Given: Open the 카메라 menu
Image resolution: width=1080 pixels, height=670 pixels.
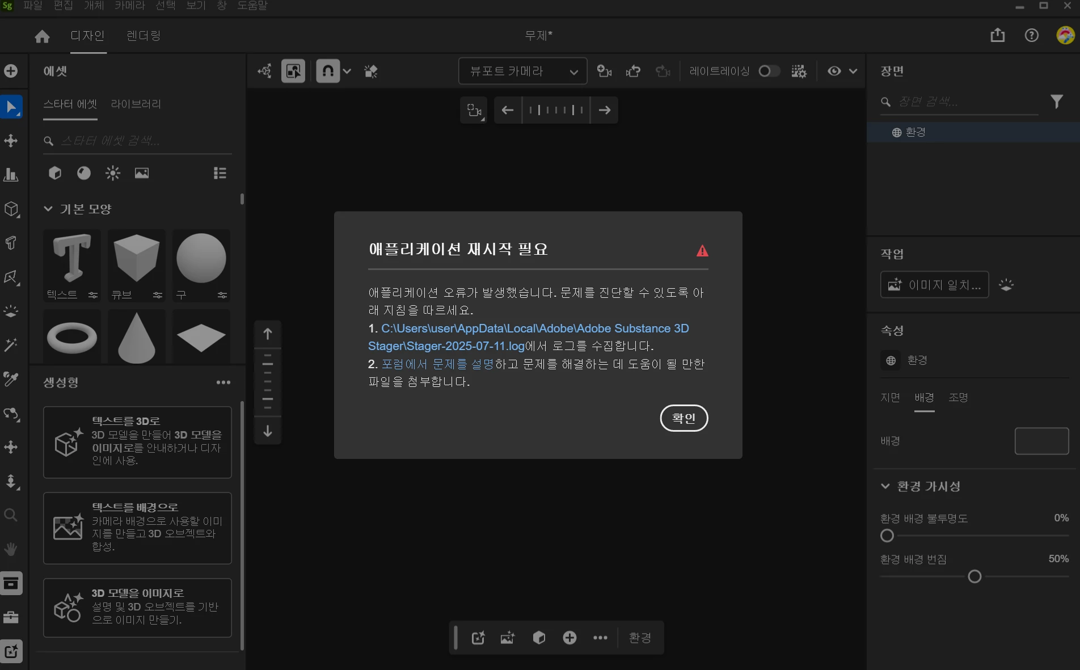Looking at the screenshot, I should (x=130, y=6).
